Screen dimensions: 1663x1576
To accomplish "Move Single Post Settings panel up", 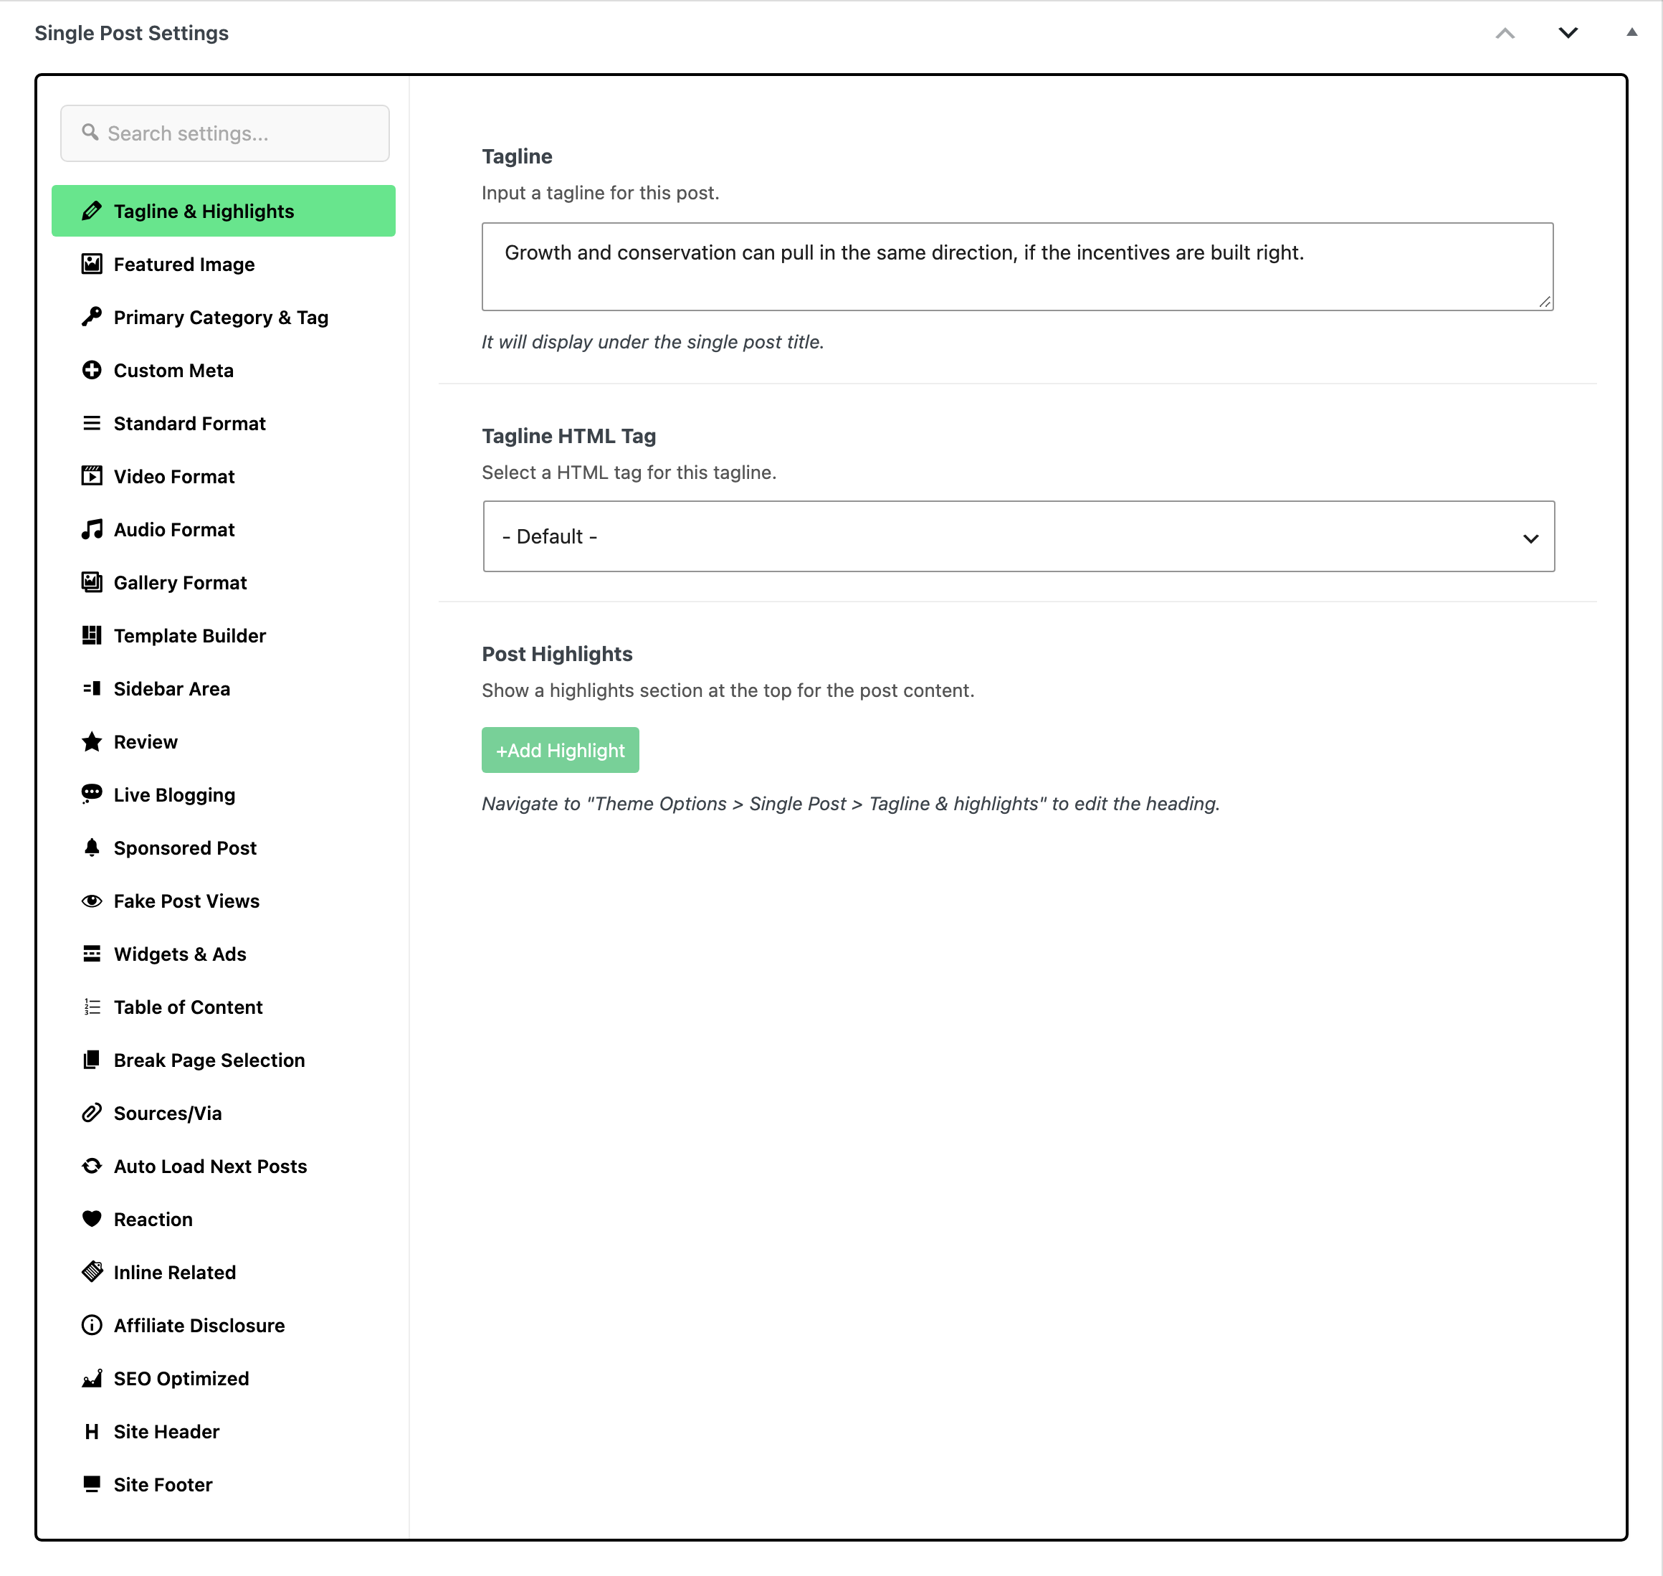I will click(1505, 34).
